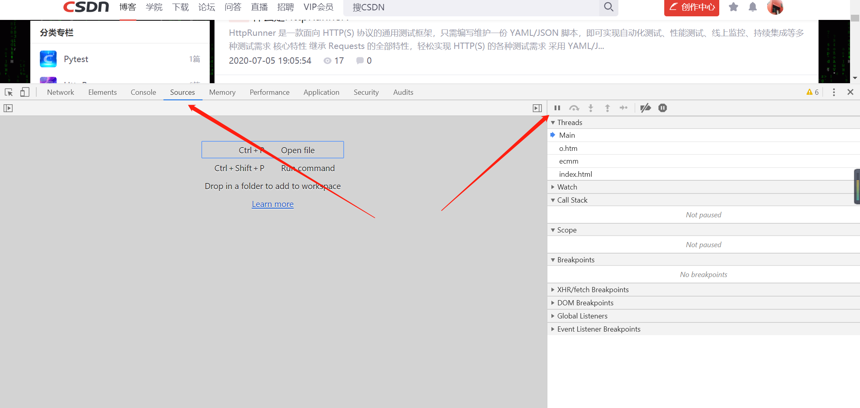Toggle the device toolbar icon
860x408 pixels.
point(25,92)
